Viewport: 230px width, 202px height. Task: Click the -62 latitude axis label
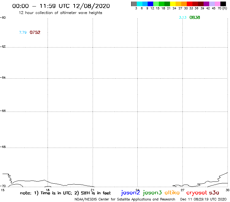point(3,47)
